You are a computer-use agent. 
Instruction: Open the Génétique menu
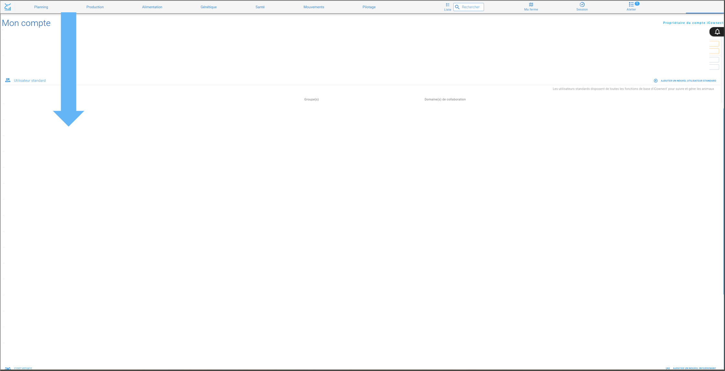coord(209,7)
